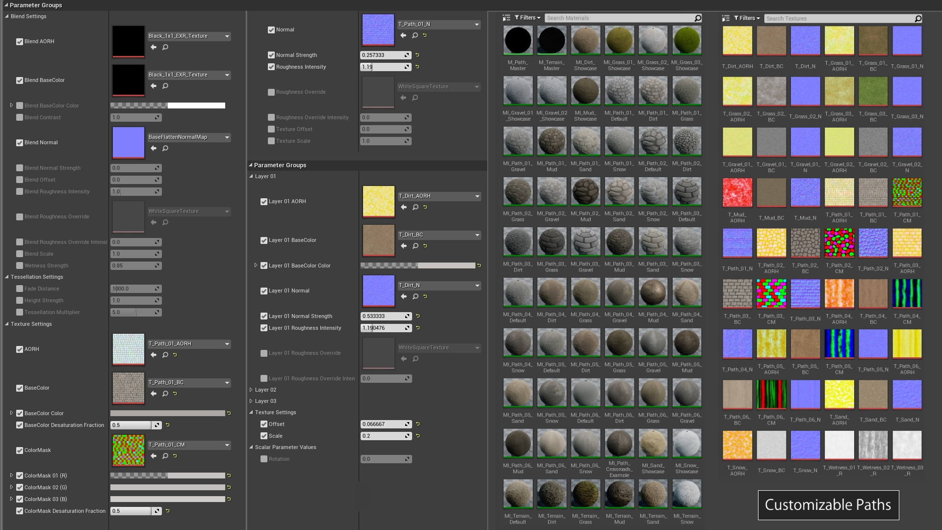This screenshot has height=530, width=942.
Task: Click the T_Path_01_N dropdown selector
Action: coord(437,24)
